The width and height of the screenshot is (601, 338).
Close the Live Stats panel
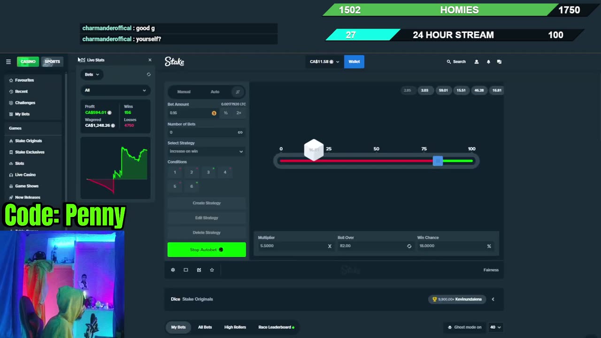(150, 60)
